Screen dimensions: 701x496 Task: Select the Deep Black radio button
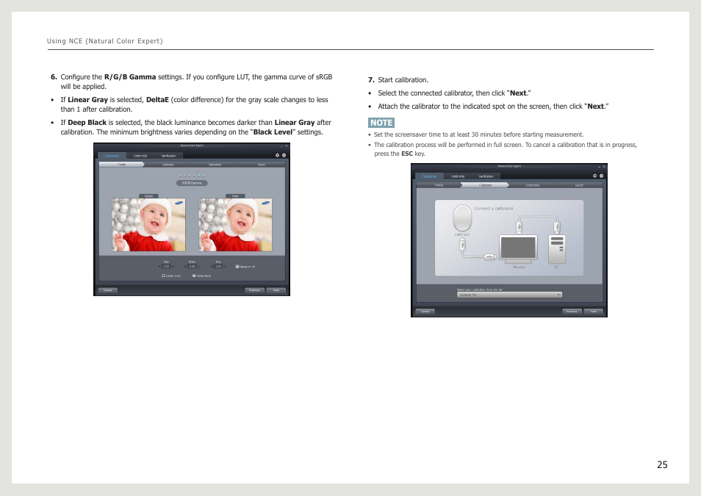pyautogui.click(x=194, y=276)
